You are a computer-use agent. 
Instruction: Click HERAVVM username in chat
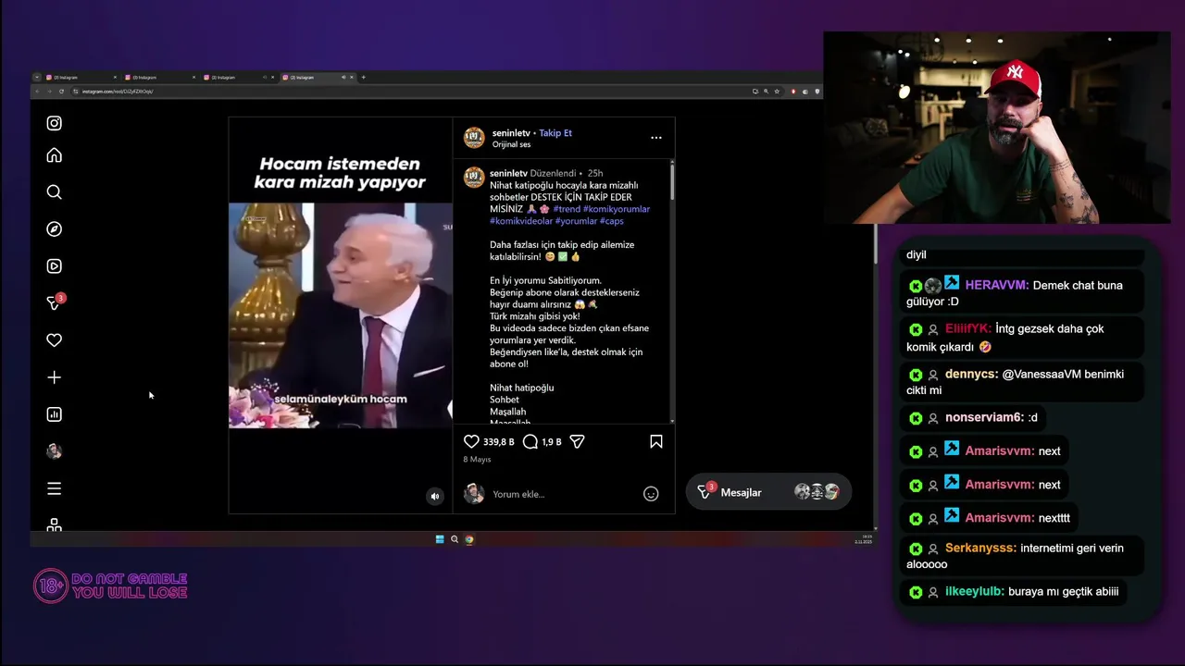tap(996, 285)
